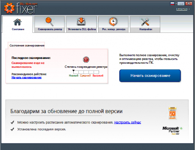Image resolution: width=195 pixels, height=150 pixels.
Task: Open Рез. копир. реестра clock tab
Action: (113, 24)
